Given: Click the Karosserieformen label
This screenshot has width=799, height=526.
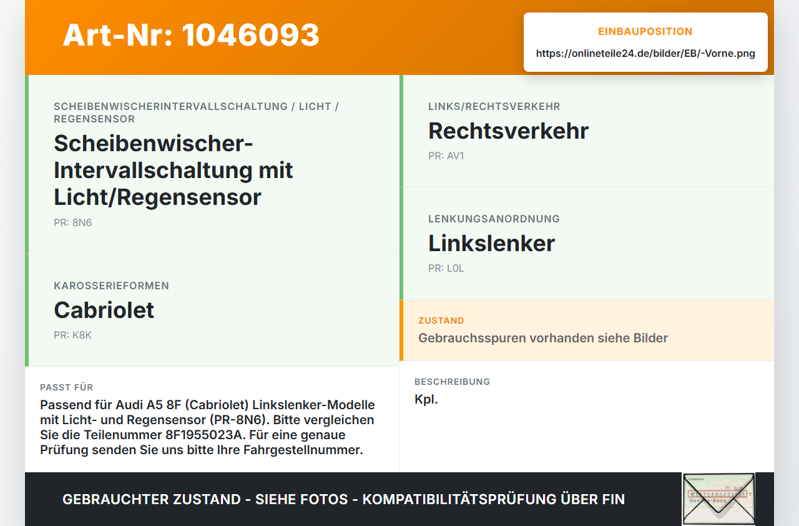Looking at the screenshot, I should (111, 285).
